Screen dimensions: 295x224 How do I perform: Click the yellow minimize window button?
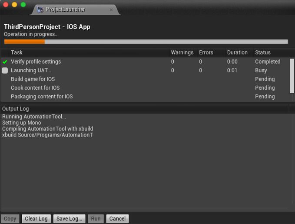point(14,4)
